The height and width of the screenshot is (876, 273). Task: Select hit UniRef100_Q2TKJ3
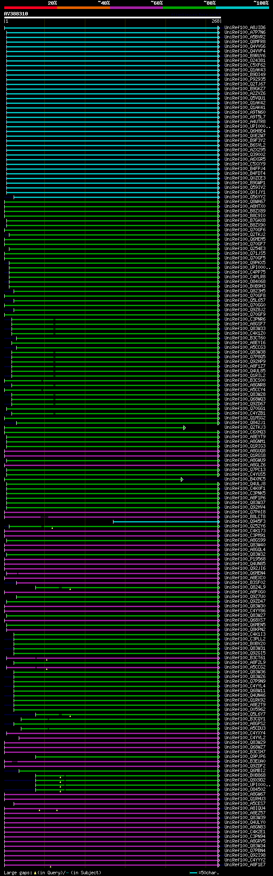(x=245, y=428)
